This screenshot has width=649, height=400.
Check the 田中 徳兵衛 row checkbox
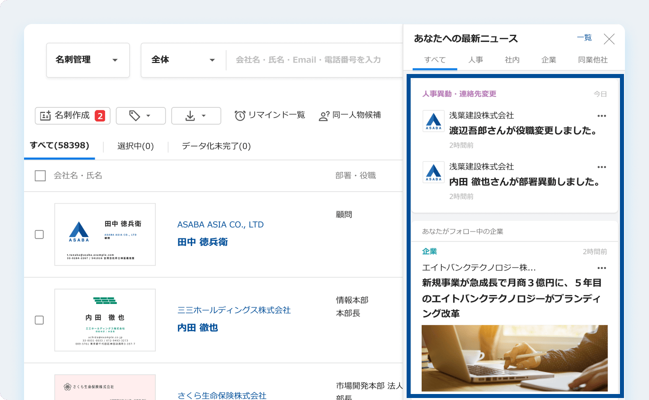[39, 234]
